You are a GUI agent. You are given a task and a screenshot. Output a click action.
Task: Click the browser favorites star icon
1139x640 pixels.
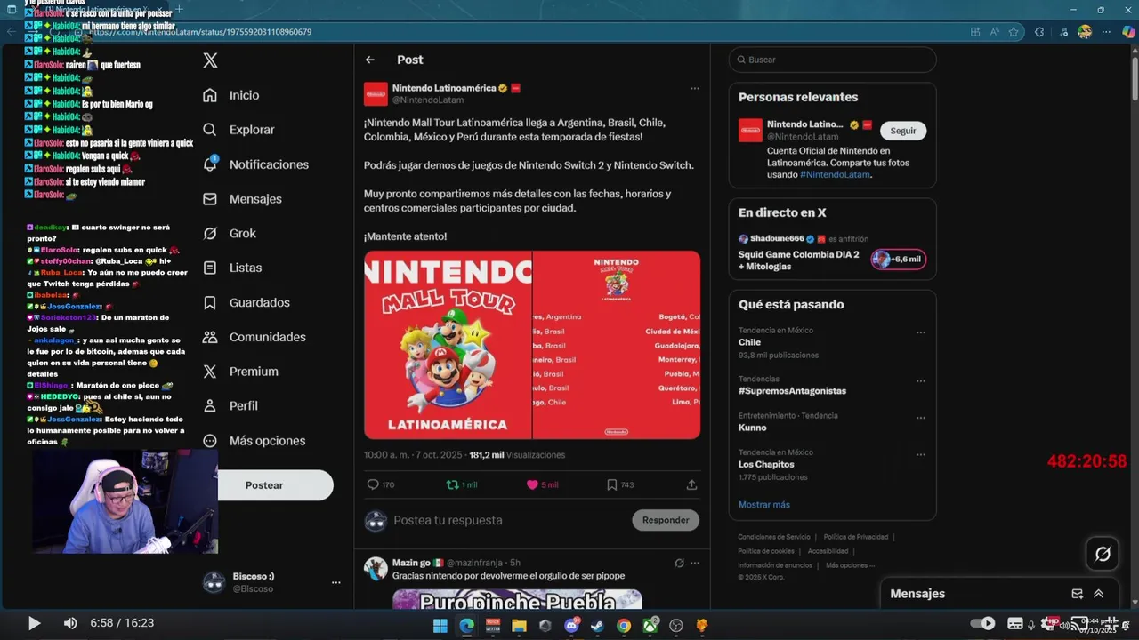click(x=1014, y=32)
